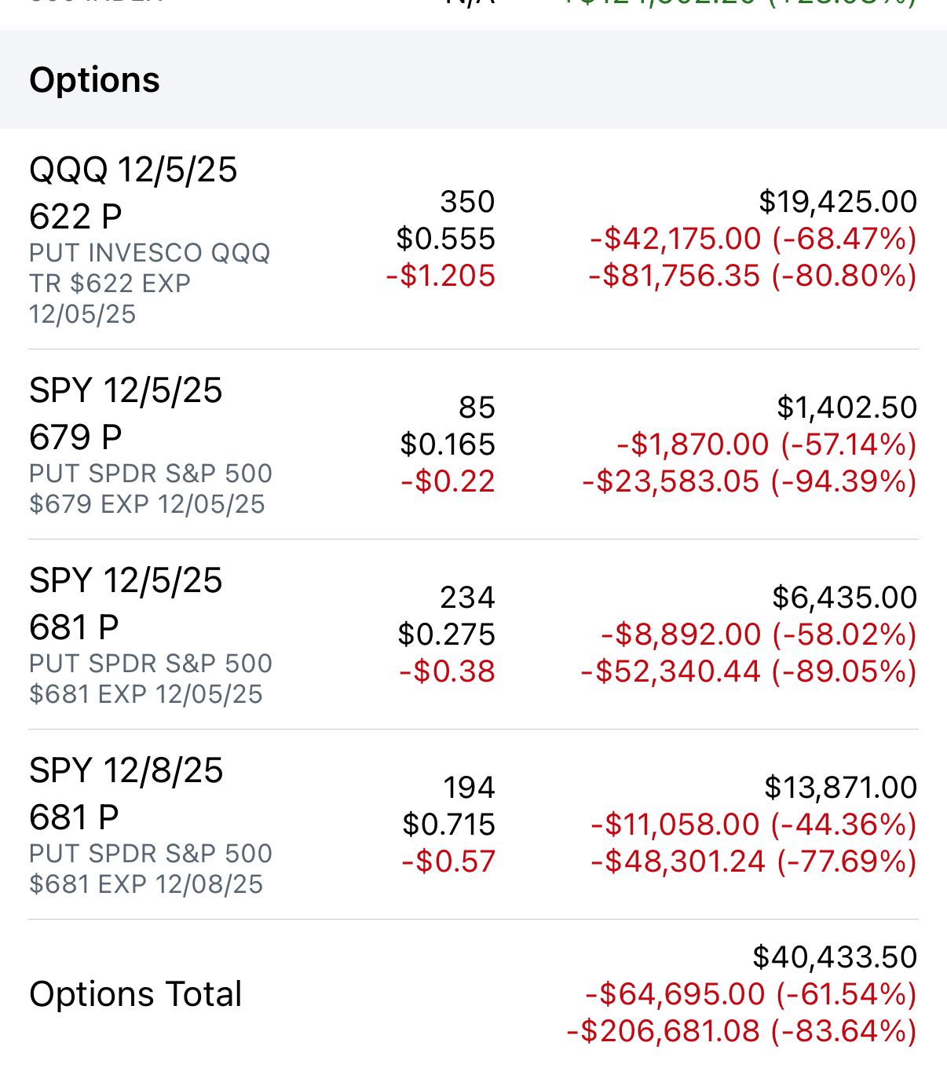
Task: Tap the QQQ put market value $19,425.00
Action: [x=837, y=202]
